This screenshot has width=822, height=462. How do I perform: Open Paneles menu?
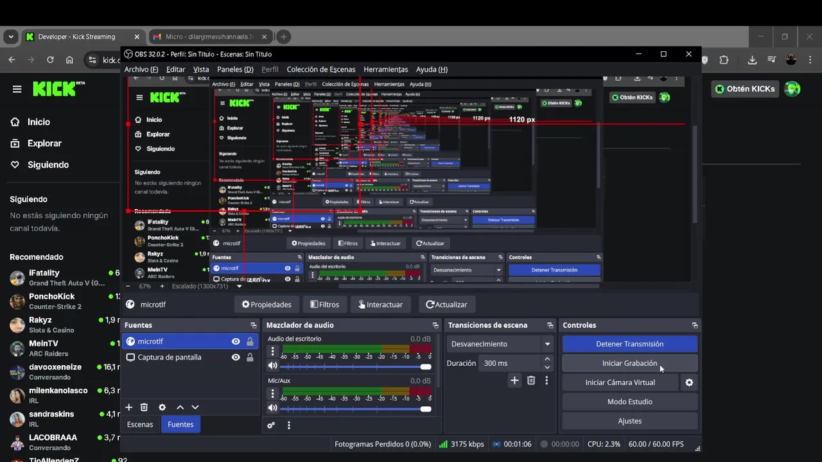(235, 69)
